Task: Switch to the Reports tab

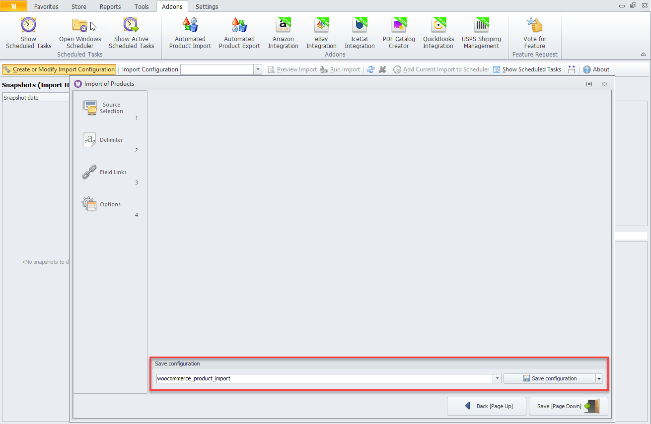Action: [110, 7]
